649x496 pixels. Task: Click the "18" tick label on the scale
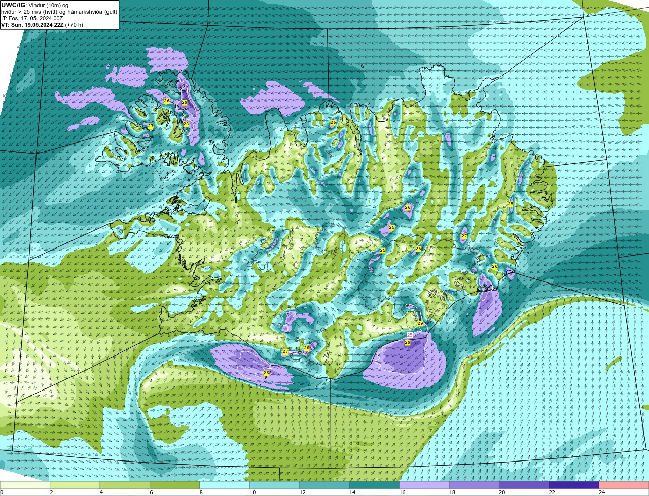[x=452, y=492]
